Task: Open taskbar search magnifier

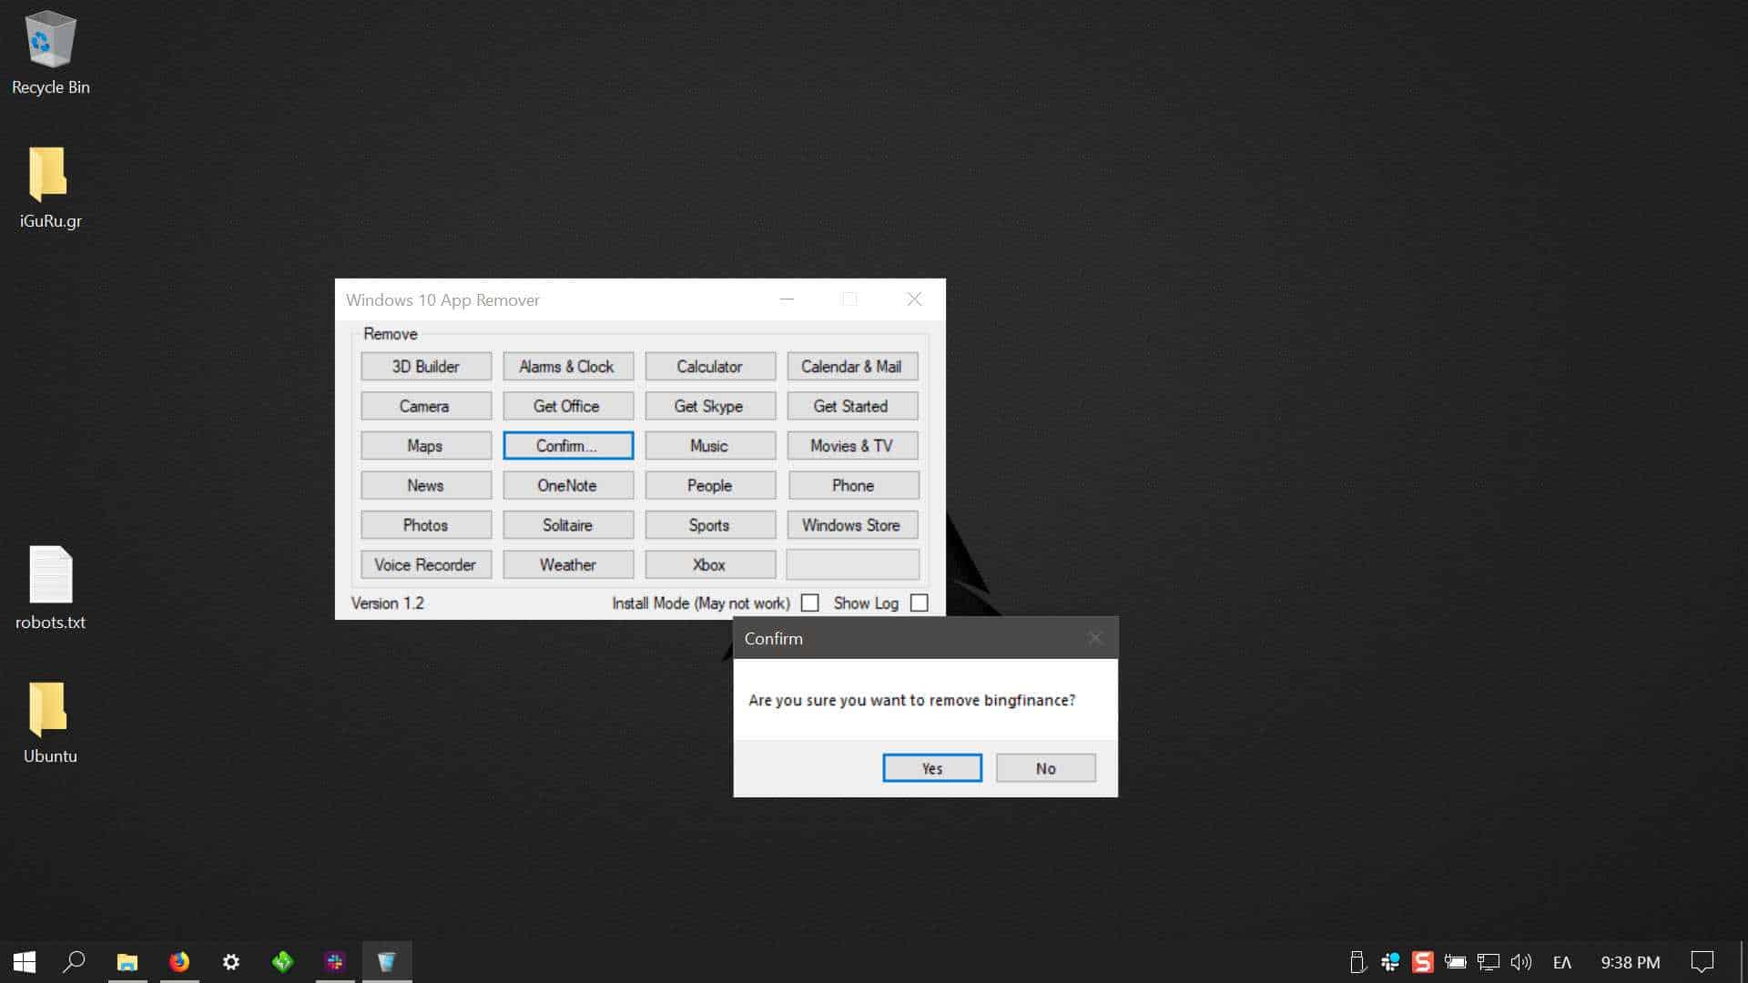Action: (x=74, y=962)
